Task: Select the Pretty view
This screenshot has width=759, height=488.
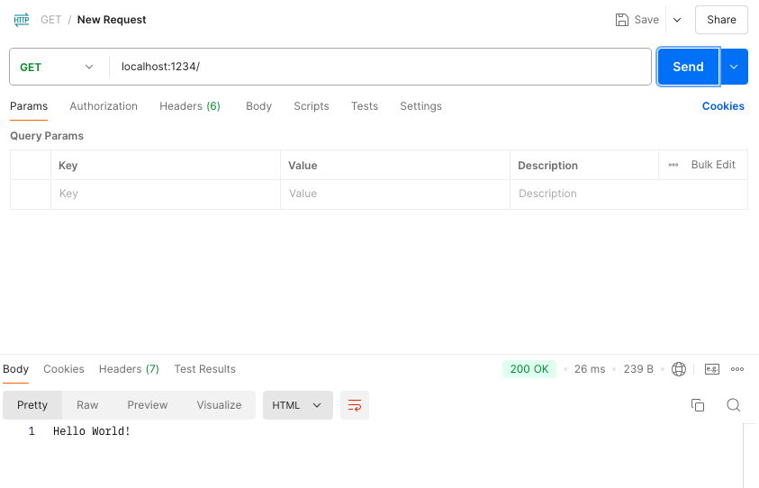Action: click(32, 405)
